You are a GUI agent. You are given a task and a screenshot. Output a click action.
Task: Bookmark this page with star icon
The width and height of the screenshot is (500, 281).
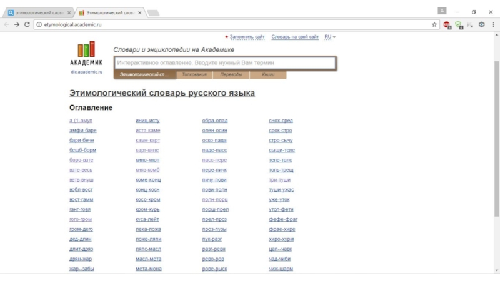tap(434, 24)
